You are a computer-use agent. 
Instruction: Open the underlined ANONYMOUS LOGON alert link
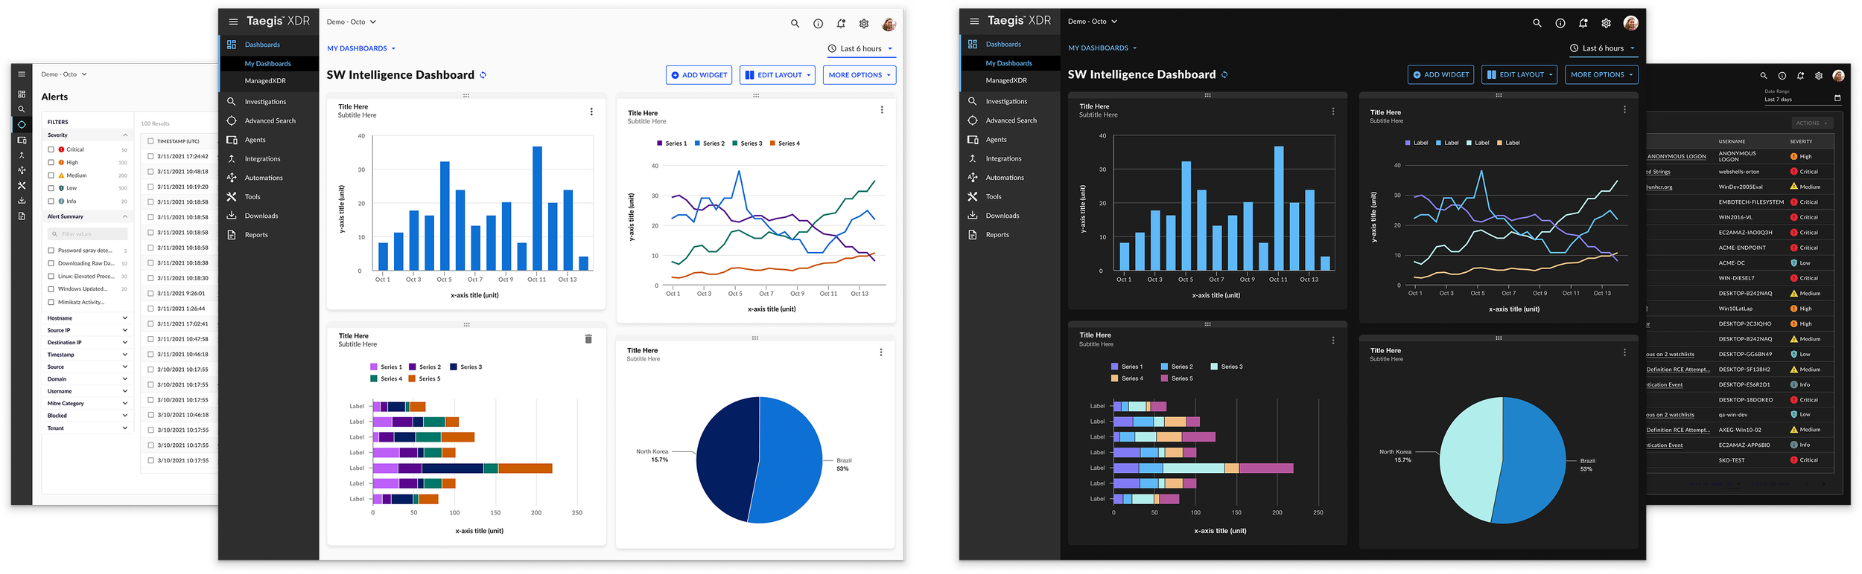tap(1677, 157)
